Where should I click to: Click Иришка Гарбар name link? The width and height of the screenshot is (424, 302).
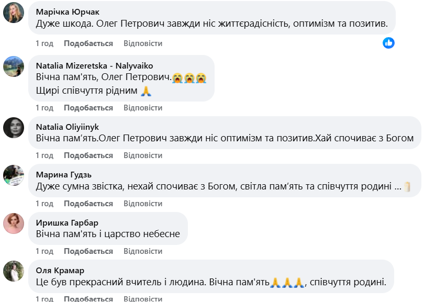click(66, 223)
